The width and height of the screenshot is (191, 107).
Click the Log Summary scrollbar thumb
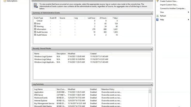(x=150, y=92)
